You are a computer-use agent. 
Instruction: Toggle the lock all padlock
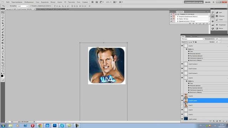click(x=196, y=42)
